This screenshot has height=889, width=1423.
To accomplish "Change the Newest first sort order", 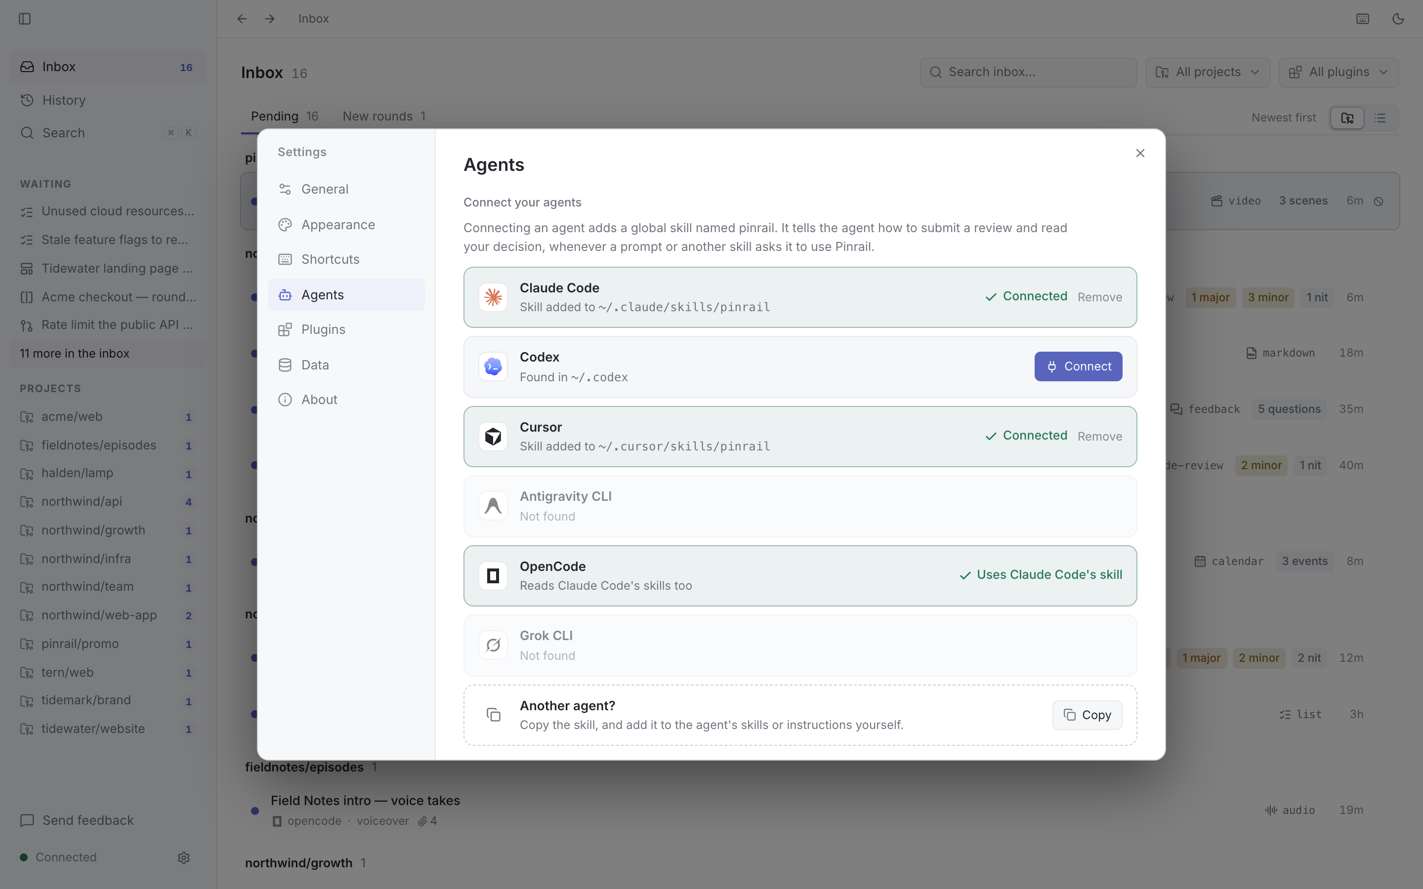I will (1283, 118).
